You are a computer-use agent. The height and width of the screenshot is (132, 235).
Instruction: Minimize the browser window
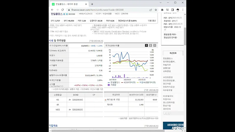tap(168, 3)
